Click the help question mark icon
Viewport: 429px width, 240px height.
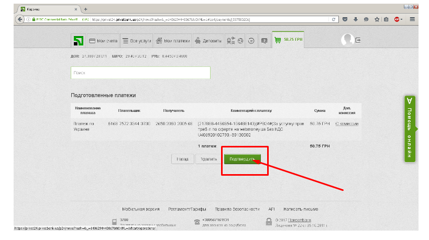265,41
